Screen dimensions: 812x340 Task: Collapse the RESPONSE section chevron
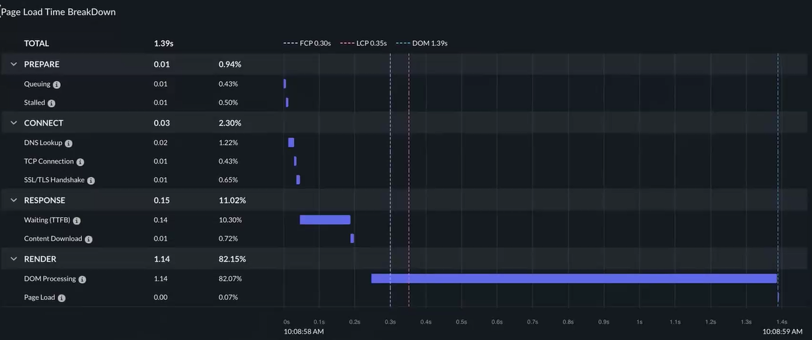[x=14, y=200]
